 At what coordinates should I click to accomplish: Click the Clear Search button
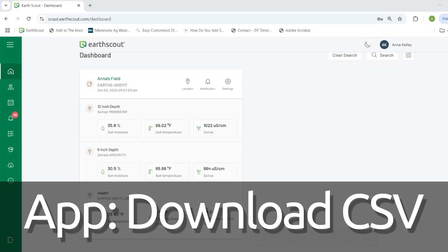click(x=344, y=55)
